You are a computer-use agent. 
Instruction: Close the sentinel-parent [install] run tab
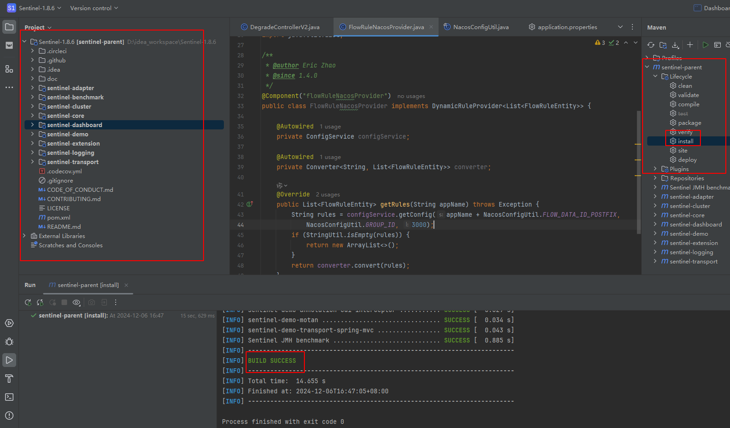126,285
